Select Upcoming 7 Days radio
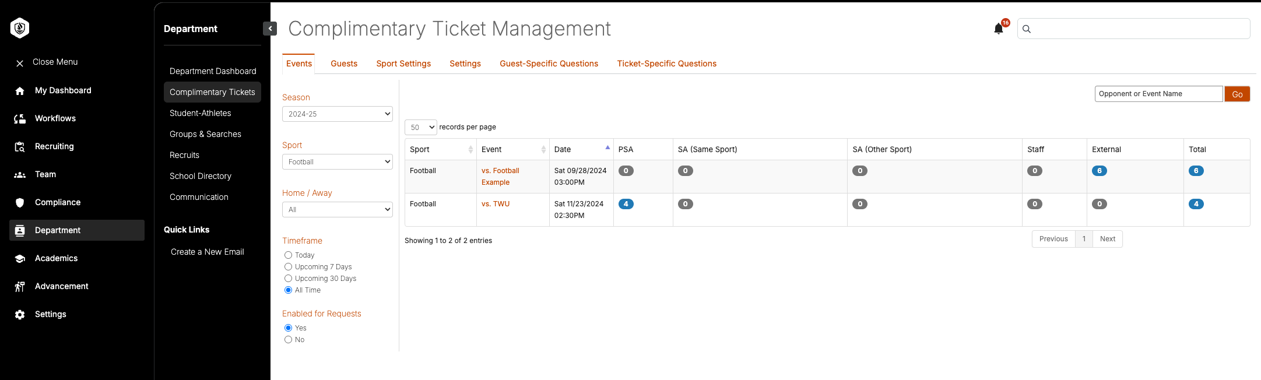 click(x=288, y=267)
